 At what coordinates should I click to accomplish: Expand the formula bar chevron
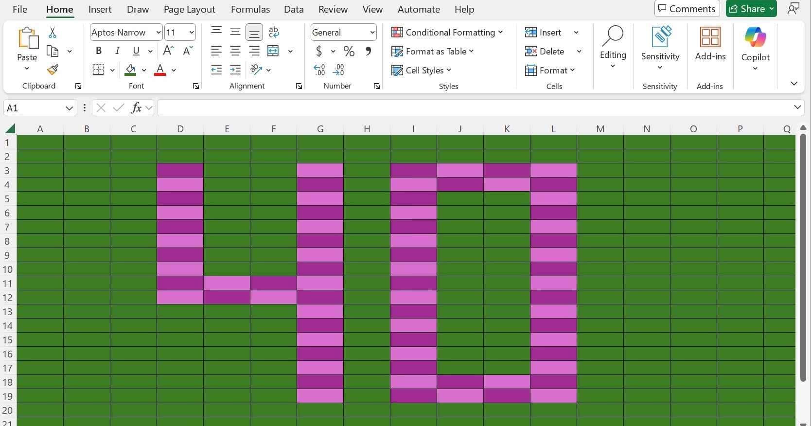[797, 107]
